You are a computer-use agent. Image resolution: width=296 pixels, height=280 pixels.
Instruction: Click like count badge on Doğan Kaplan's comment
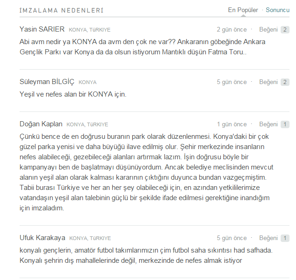285,124
